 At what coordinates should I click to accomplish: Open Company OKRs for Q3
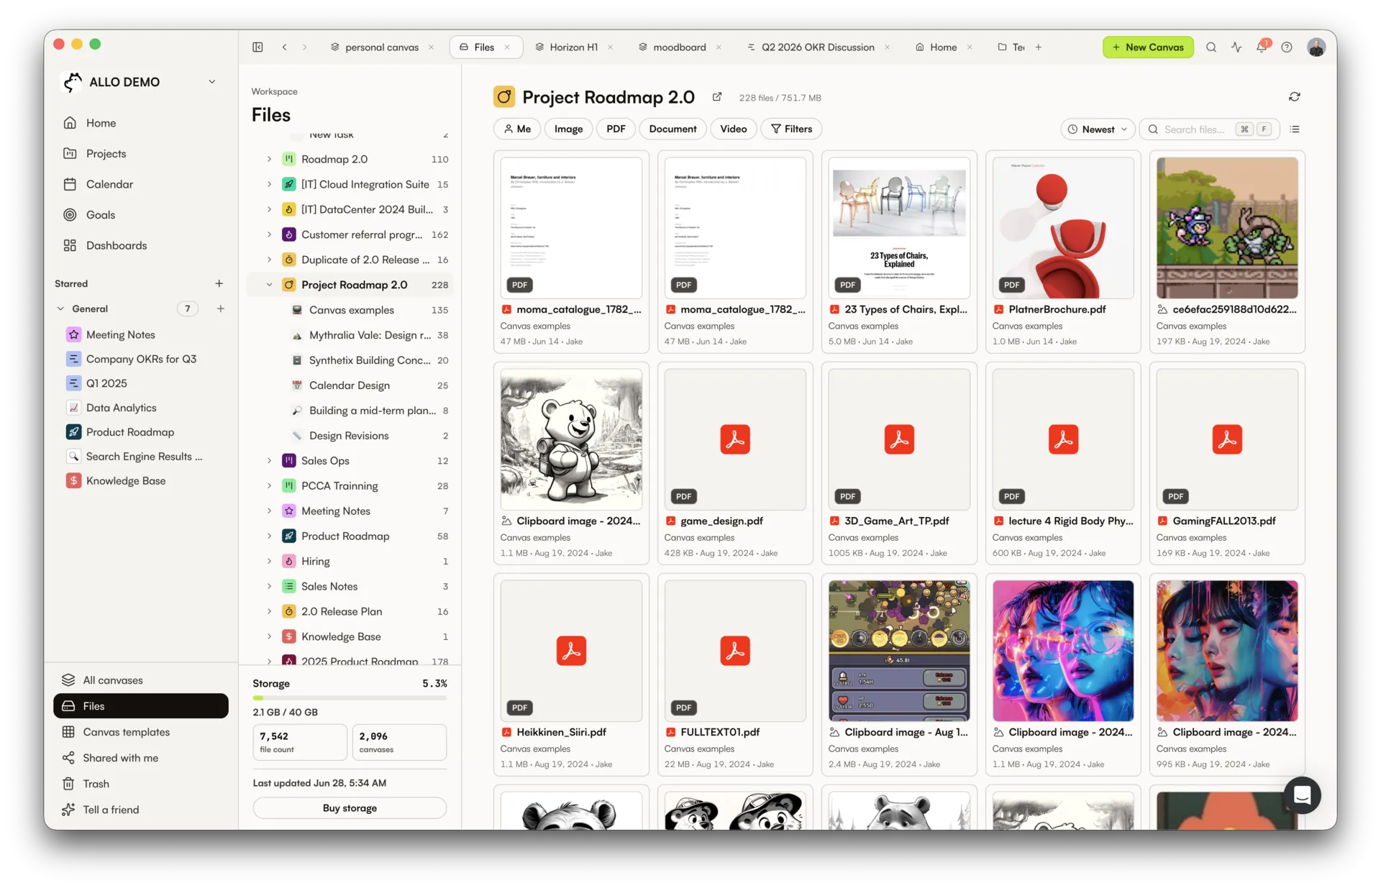click(141, 360)
